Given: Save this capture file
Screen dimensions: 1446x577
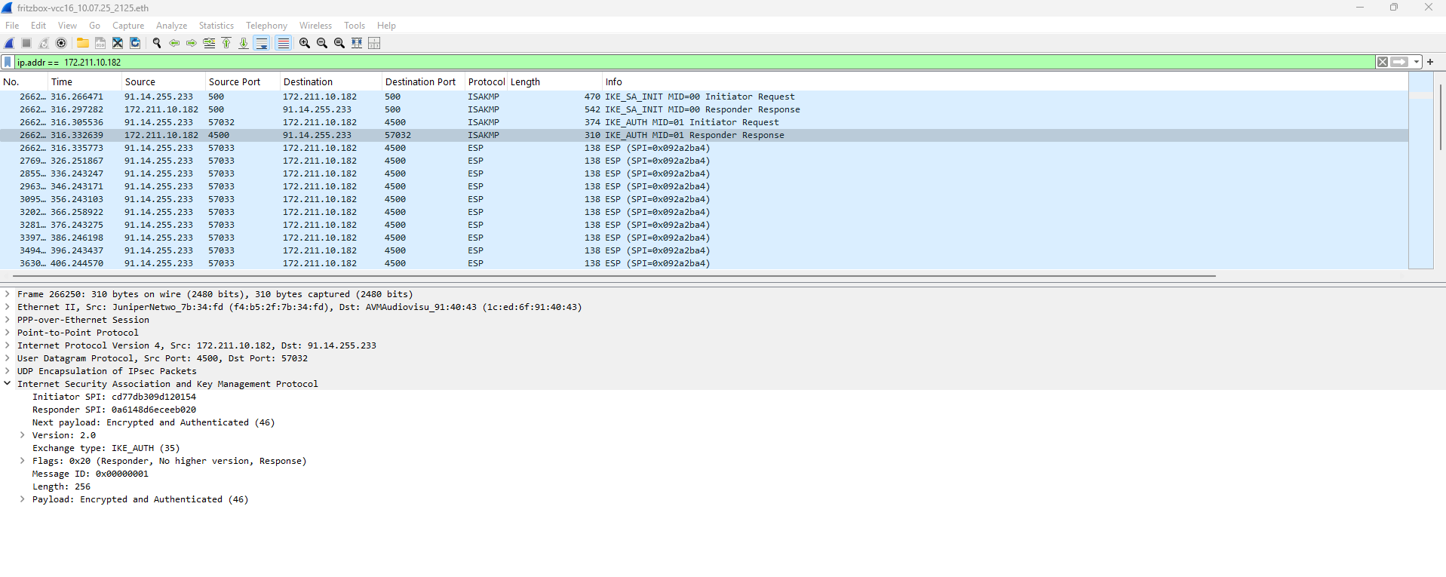Looking at the screenshot, I should point(100,43).
